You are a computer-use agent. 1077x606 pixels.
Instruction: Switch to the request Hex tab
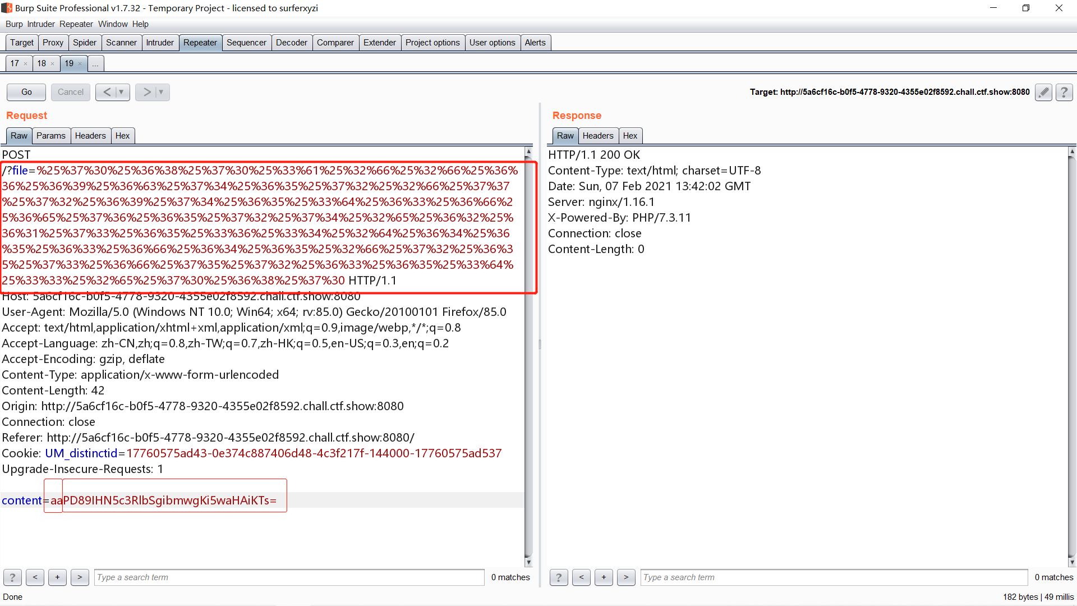[x=122, y=136]
